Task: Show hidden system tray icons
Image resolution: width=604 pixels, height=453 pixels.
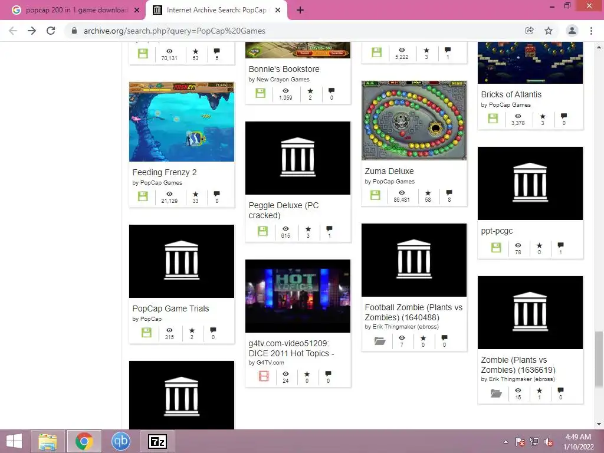Action: (x=505, y=442)
